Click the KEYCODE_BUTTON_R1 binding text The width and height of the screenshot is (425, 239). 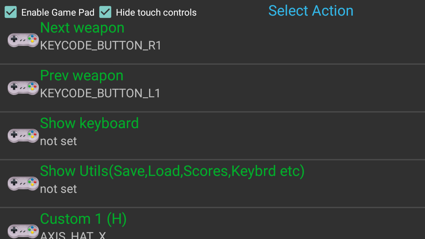click(101, 45)
